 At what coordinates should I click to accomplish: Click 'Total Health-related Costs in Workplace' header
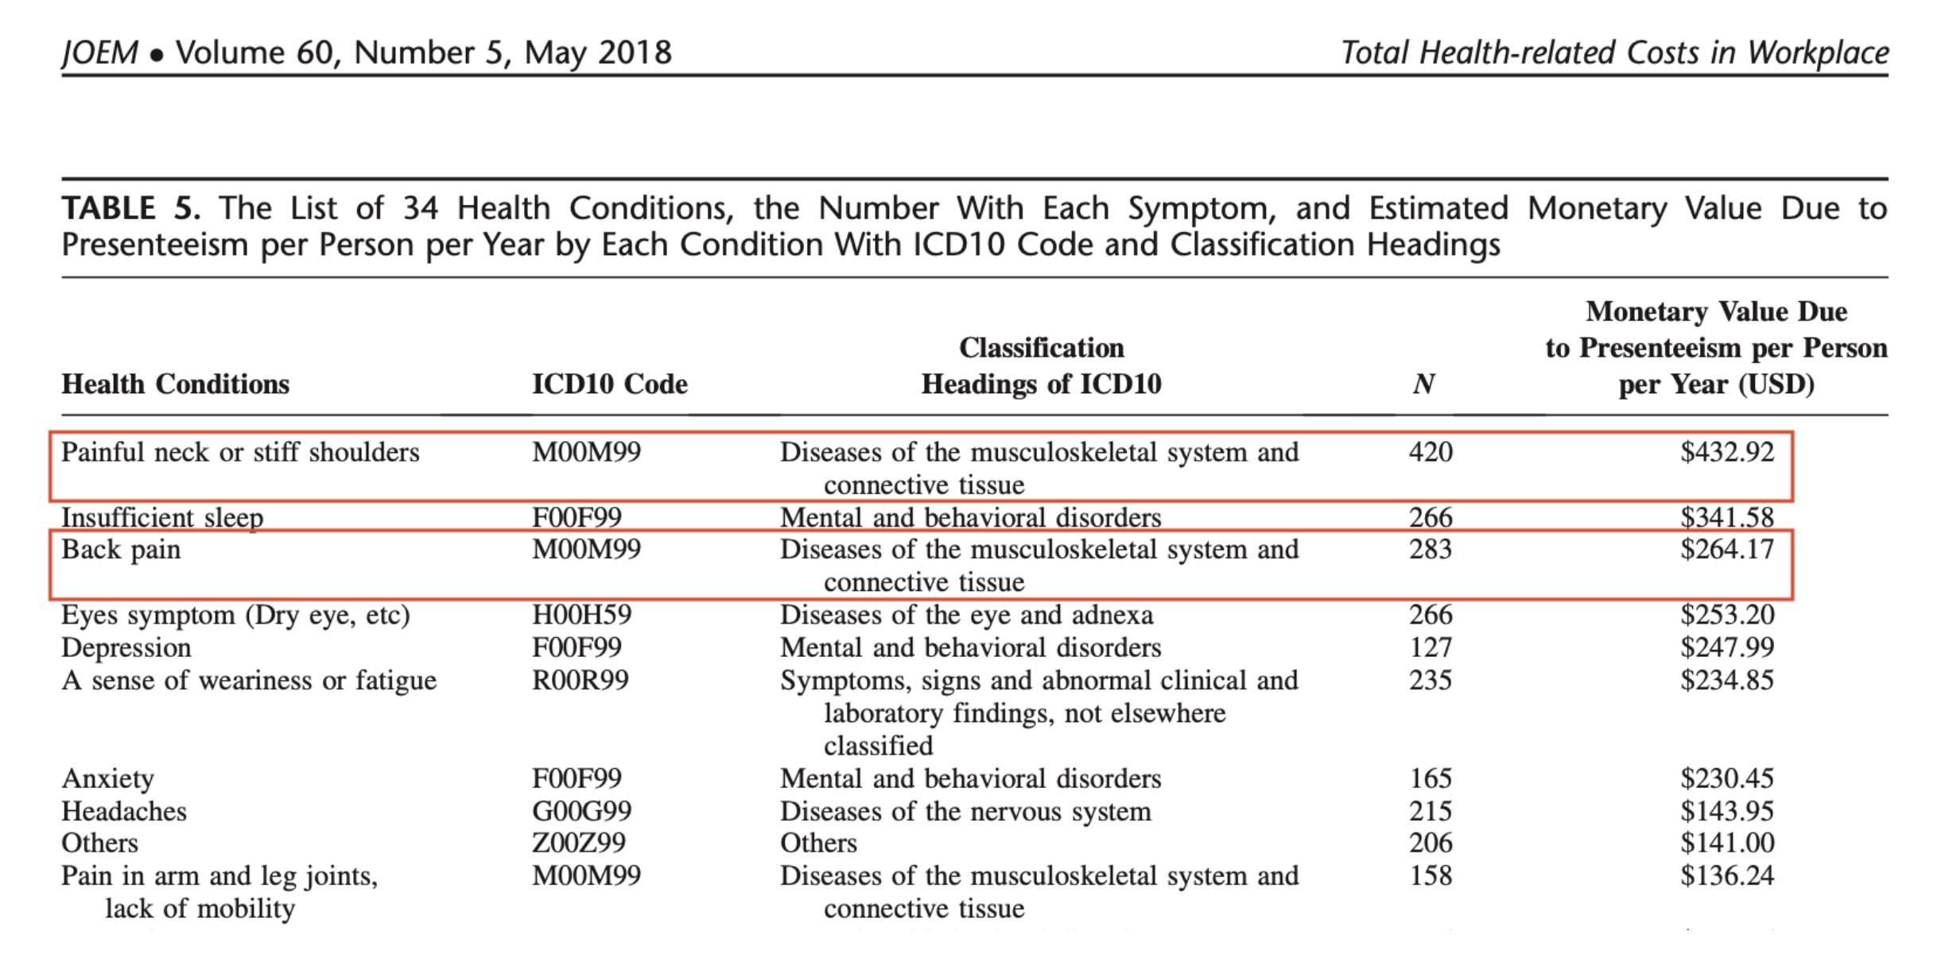(1614, 53)
